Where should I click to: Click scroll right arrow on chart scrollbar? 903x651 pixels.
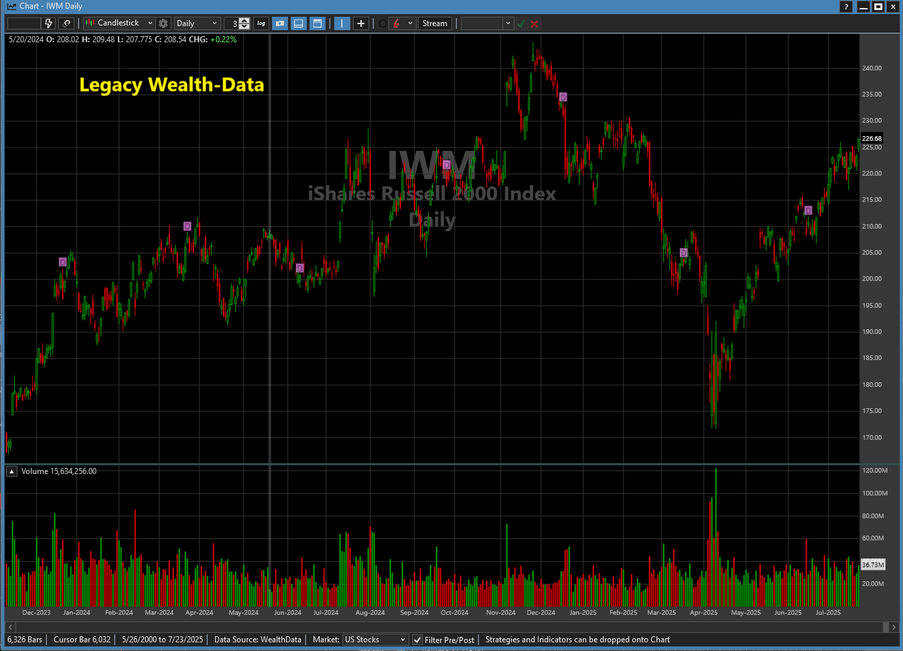tap(894, 627)
